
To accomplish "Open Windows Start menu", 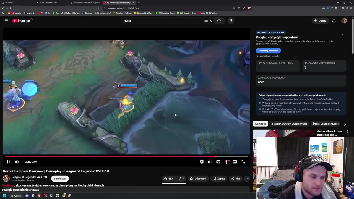I will point(4,196).
